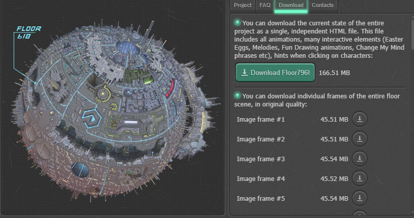The image size is (414, 218).
Task: Switch to the FAQ tab
Action: click(x=265, y=5)
